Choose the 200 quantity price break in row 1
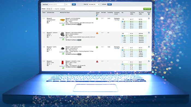Viewport: 191px width, 107px height. [x=123, y=23]
